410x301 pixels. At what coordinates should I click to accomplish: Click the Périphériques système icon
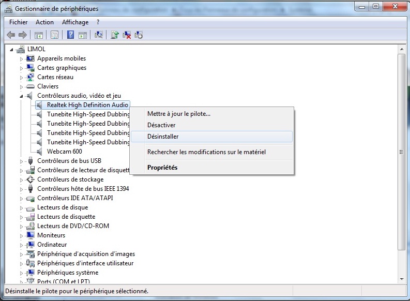[31, 273]
